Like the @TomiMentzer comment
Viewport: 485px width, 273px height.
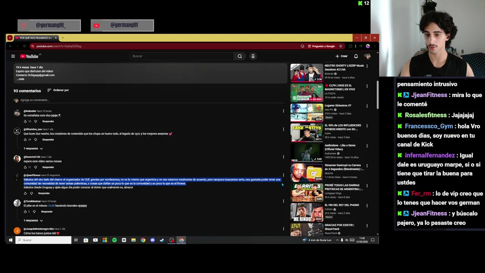[x=25, y=212]
